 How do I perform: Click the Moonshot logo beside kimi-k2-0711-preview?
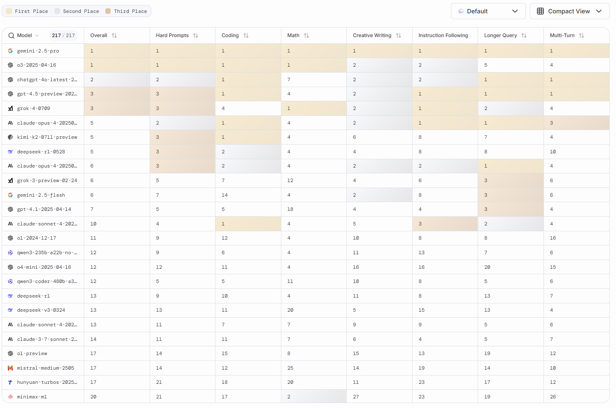10,137
